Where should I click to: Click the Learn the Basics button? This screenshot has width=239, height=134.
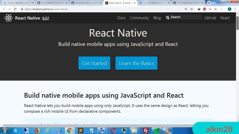click(x=136, y=63)
